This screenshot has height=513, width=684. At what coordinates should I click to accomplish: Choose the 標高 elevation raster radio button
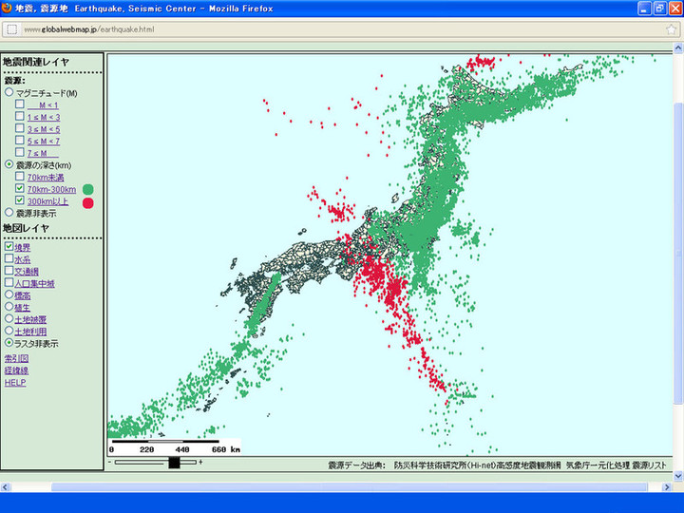[x=9, y=294]
